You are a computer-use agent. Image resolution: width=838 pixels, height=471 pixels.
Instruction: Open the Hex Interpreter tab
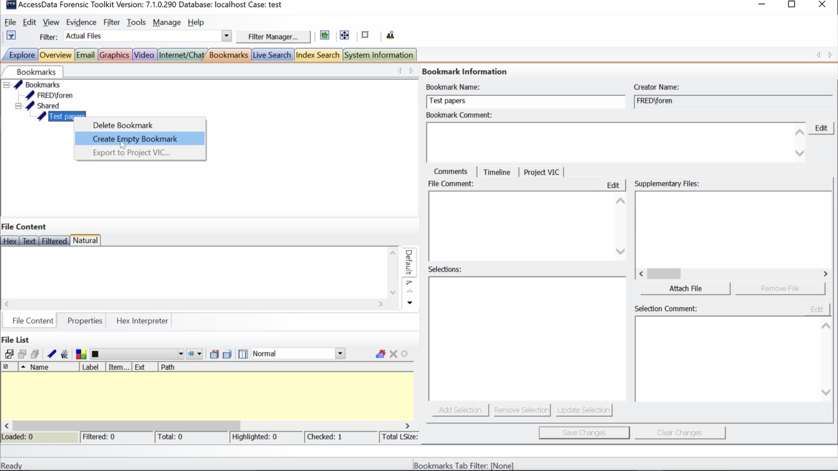pyautogui.click(x=142, y=321)
